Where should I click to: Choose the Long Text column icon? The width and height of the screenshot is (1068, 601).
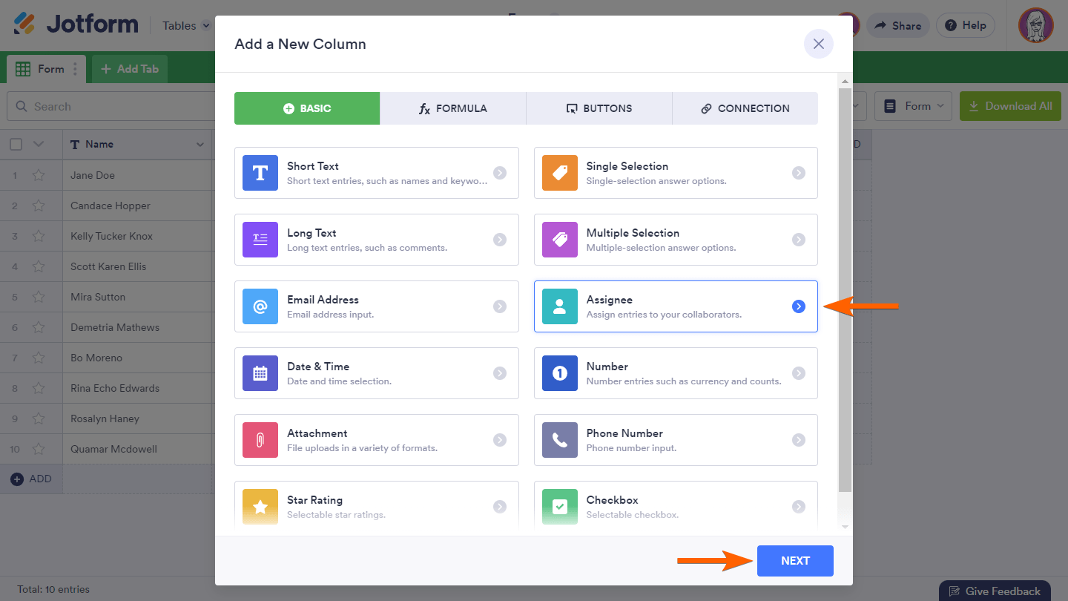click(x=260, y=240)
